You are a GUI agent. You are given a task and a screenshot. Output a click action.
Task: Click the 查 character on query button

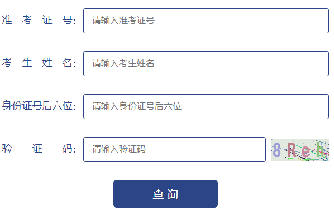(158, 194)
